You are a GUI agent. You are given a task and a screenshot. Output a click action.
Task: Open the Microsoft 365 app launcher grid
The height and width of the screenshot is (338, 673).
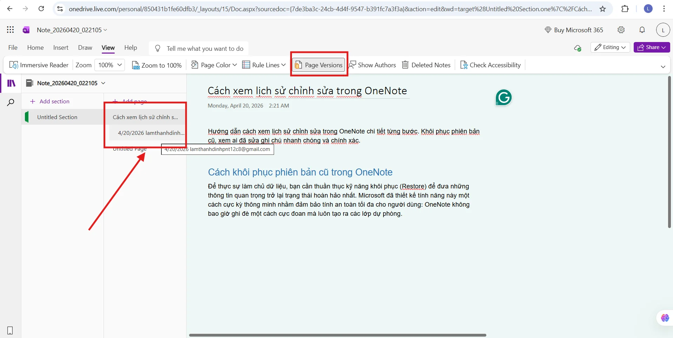click(x=11, y=30)
